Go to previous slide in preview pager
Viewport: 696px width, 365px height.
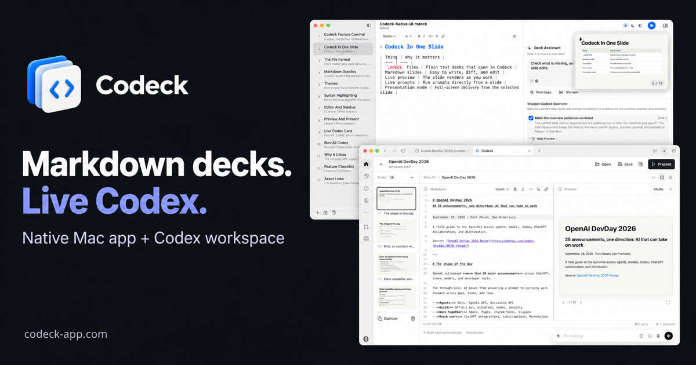(x=563, y=302)
